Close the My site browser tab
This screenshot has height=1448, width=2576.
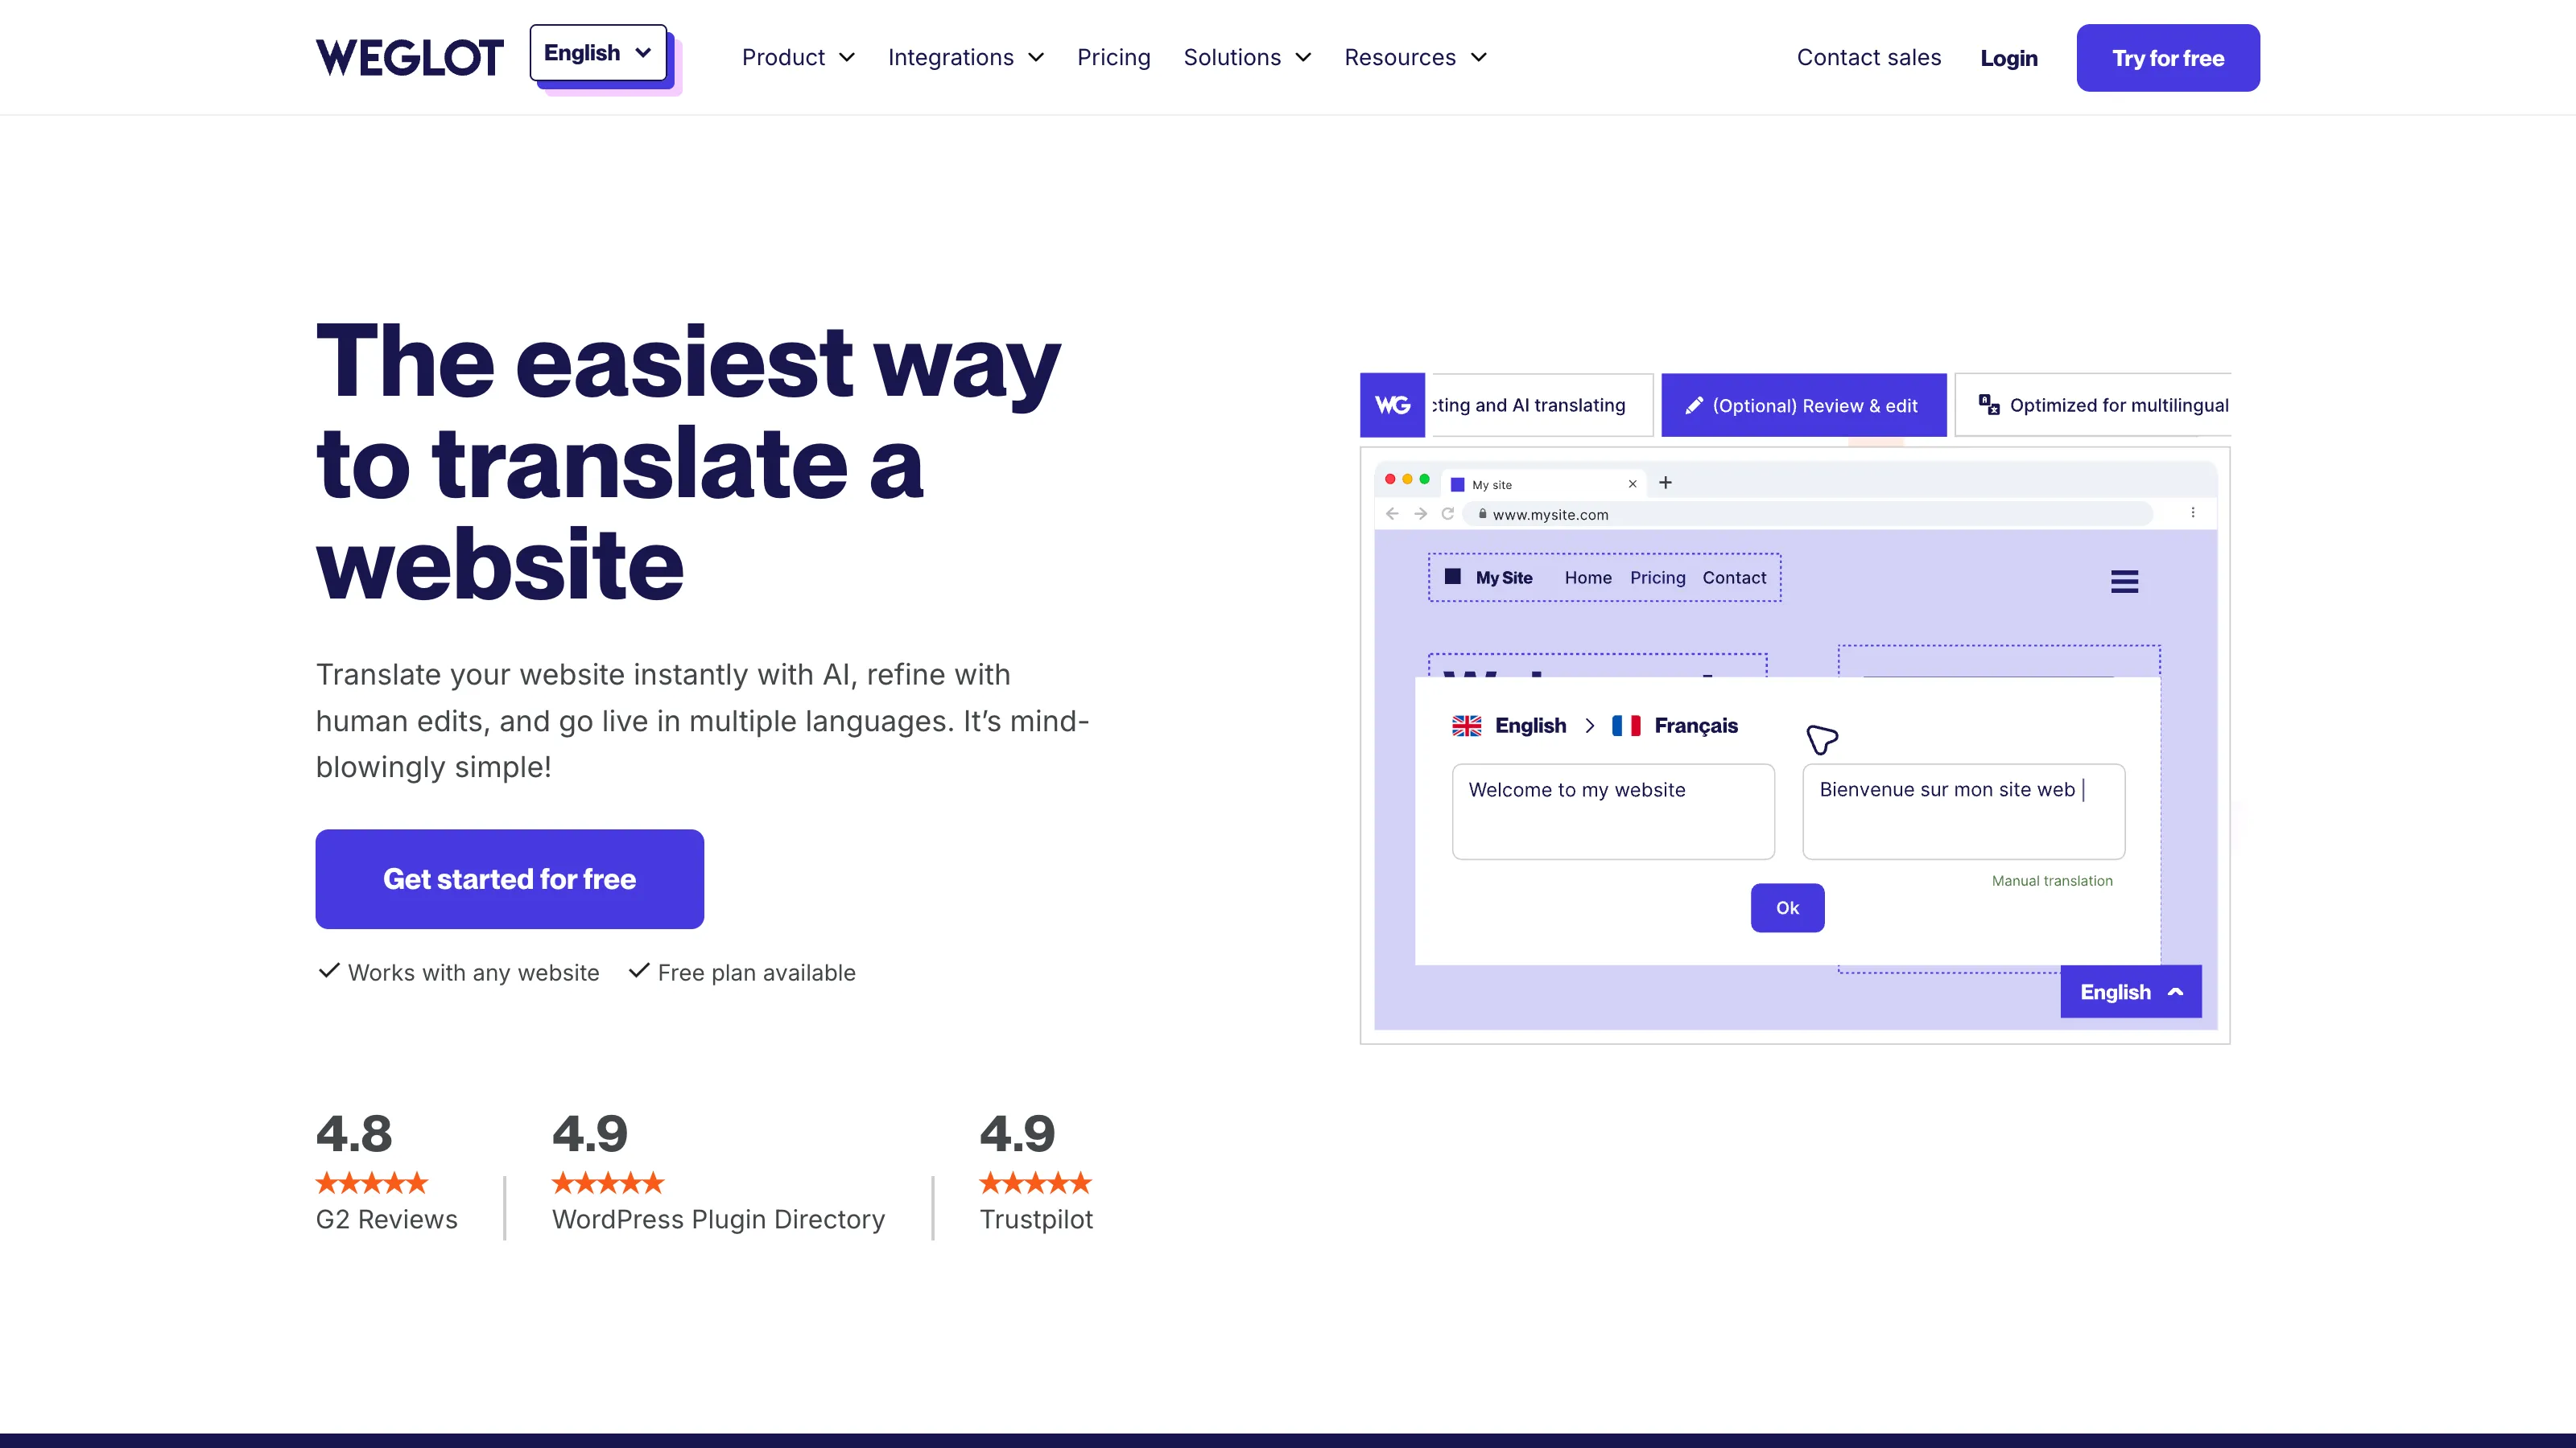point(1632,483)
